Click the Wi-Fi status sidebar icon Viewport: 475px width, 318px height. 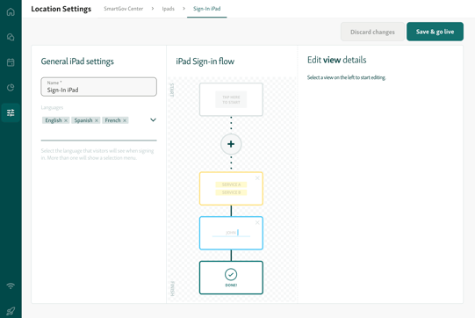pos(11,285)
